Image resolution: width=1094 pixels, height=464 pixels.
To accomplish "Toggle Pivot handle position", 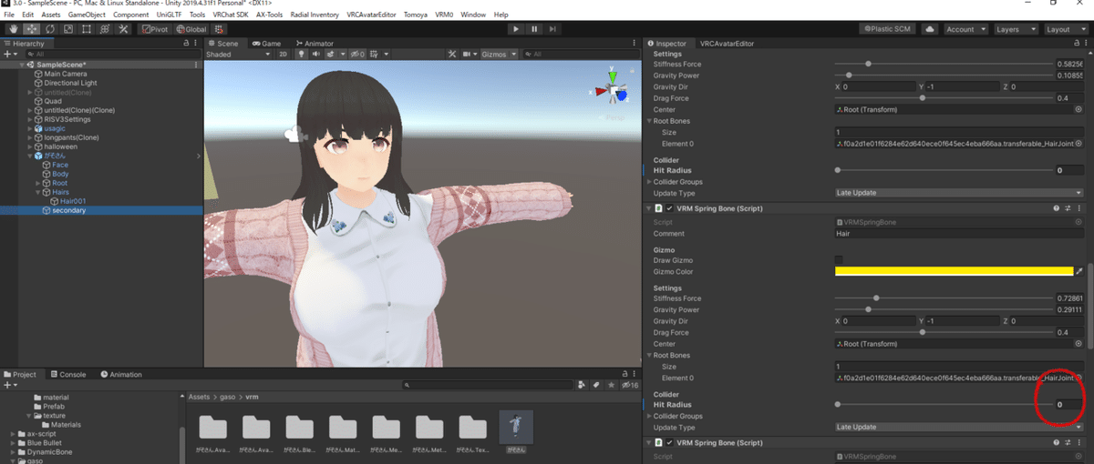I will coord(155,29).
